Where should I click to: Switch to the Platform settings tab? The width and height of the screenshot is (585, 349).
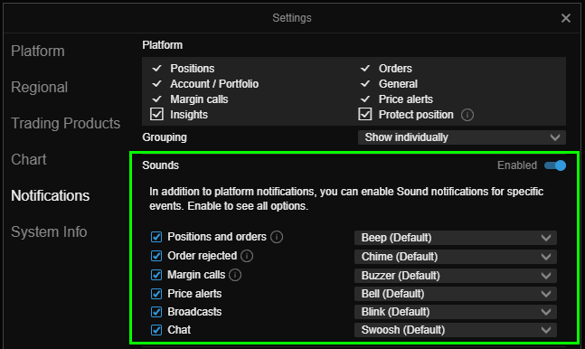click(38, 52)
